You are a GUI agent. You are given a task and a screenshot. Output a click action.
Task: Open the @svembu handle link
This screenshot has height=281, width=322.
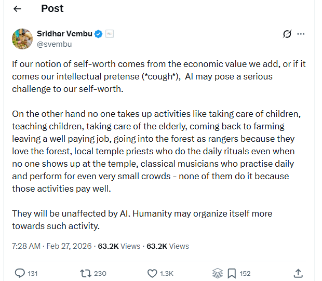(x=54, y=44)
